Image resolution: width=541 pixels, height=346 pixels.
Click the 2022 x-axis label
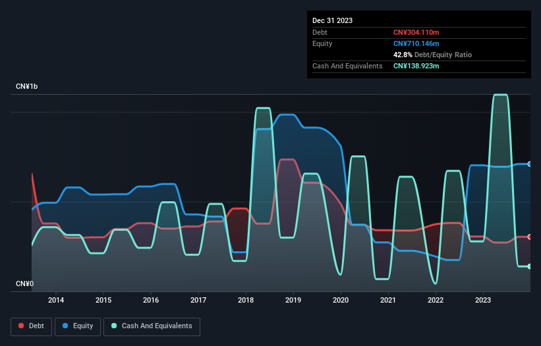436,300
